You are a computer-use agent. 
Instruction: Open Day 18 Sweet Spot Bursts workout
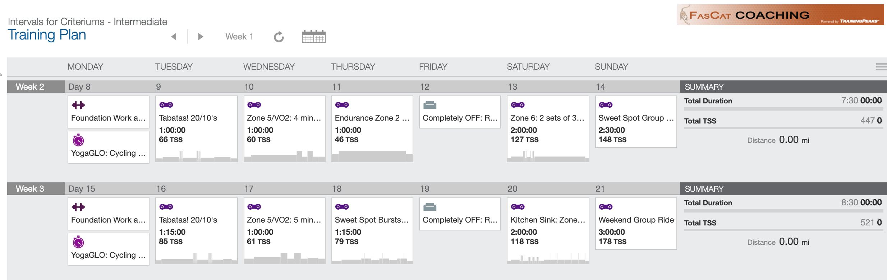coord(372,231)
